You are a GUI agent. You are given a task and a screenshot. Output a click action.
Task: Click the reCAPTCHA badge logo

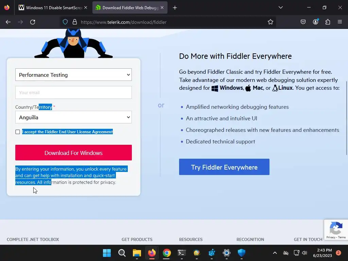click(x=336, y=228)
